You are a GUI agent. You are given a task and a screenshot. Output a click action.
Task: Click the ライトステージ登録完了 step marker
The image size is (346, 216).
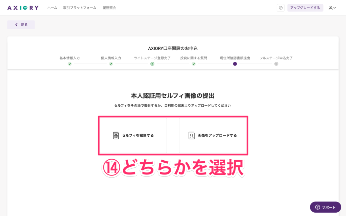[x=152, y=64]
